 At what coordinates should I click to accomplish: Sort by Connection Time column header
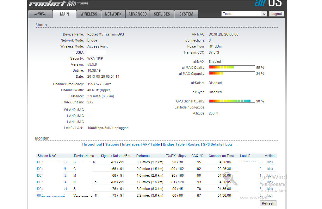[221, 156]
